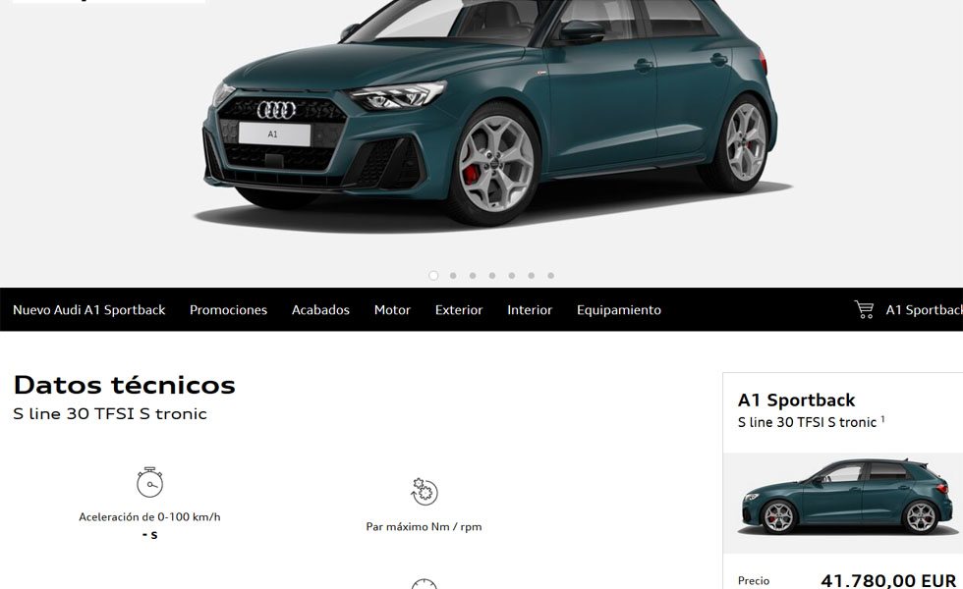Select the second carousel dot
The height and width of the screenshot is (589, 963).
tap(453, 276)
